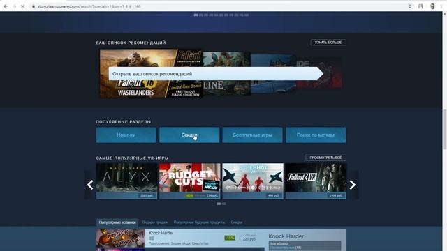This screenshot has width=447, height=251.
Task: Switch to Лидеры продаж tab
Action: (x=155, y=222)
